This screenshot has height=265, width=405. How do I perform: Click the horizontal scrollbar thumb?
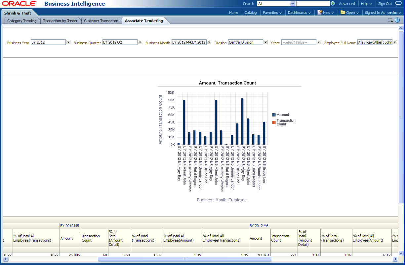[185, 259]
